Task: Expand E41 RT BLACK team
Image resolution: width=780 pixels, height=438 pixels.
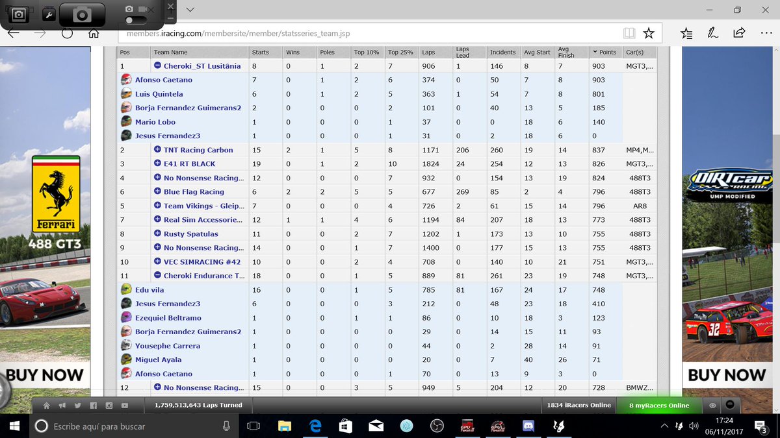Action: 157,164
